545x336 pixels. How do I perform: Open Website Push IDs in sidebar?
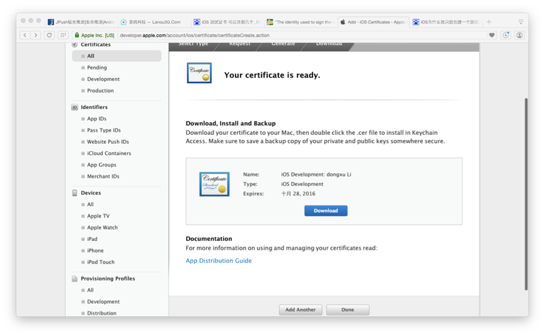108,142
